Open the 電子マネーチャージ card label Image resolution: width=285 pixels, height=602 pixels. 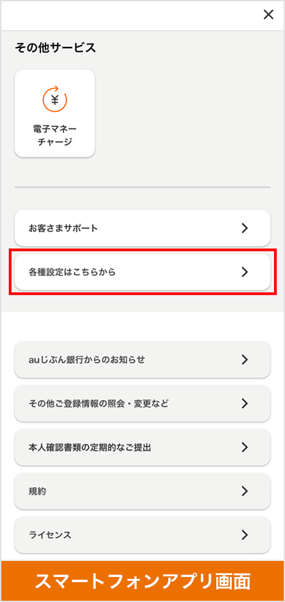[55, 135]
